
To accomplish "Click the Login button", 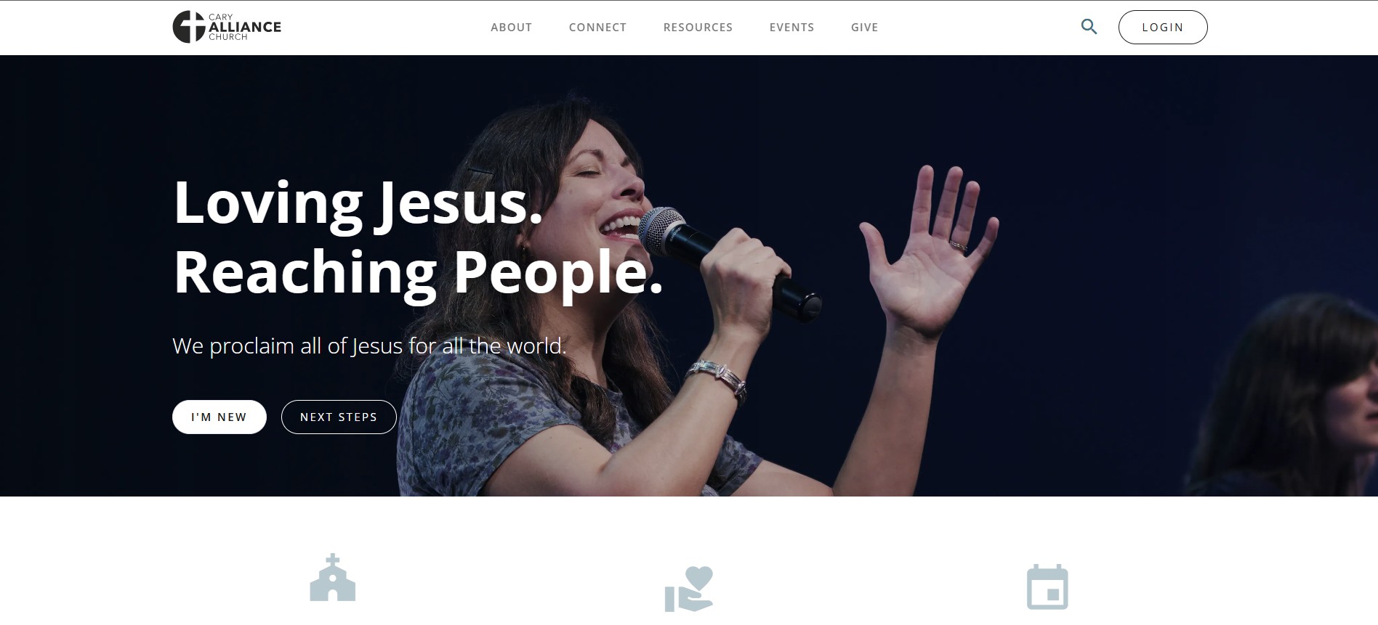I will click(1163, 27).
